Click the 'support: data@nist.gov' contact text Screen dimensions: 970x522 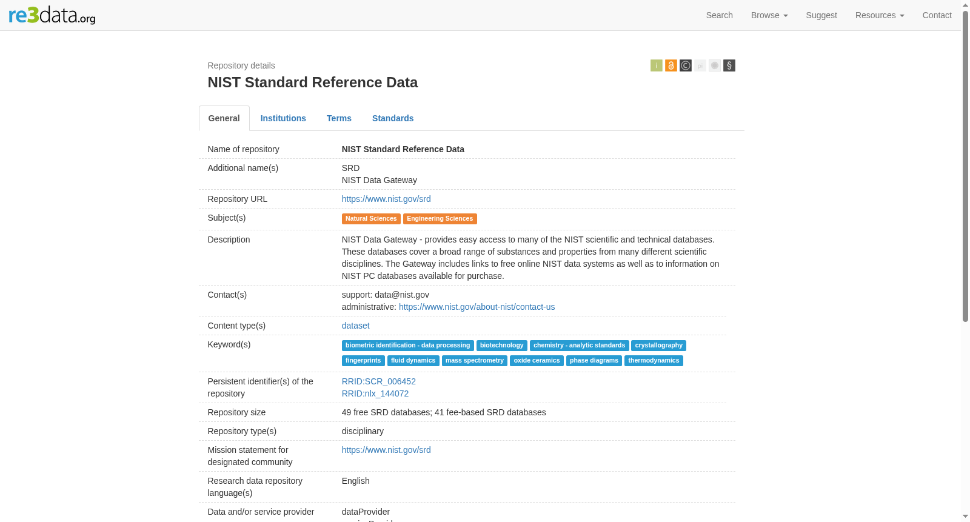pyautogui.click(x=386, y=295)
